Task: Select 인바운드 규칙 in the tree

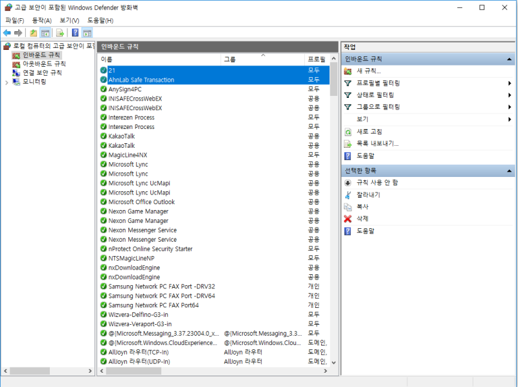Action: (x=41, y=55)
